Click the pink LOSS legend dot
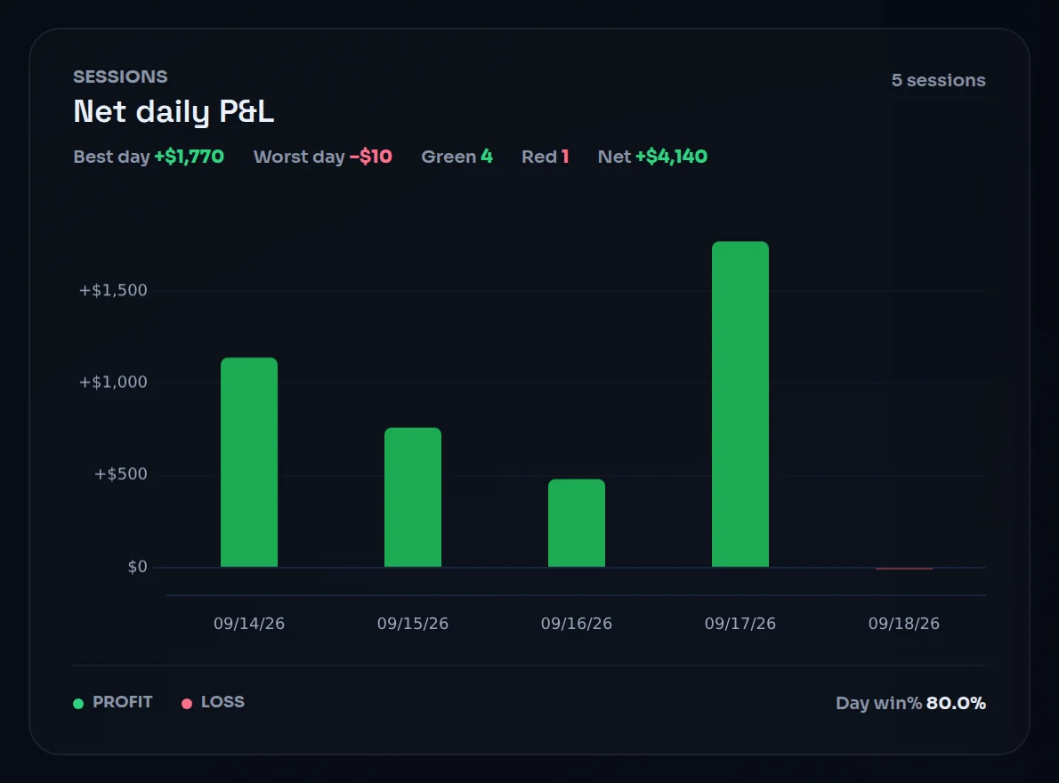 (187, 703)
